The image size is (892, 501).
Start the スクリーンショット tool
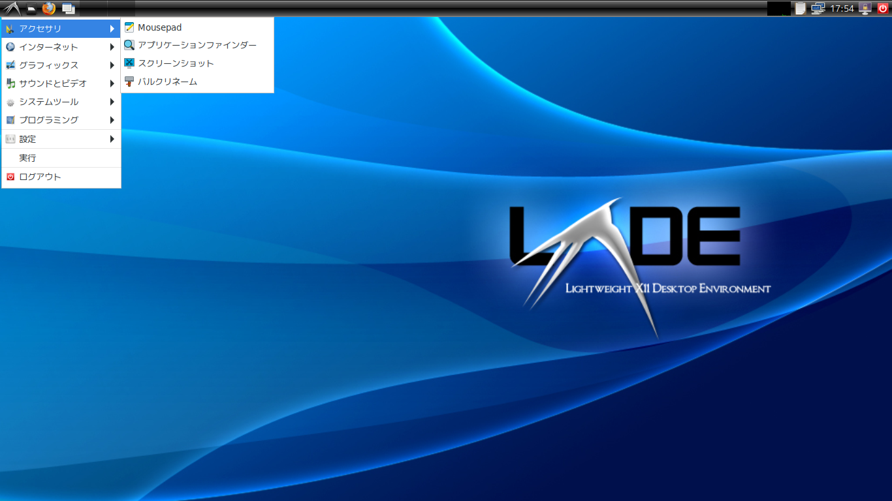point(197,63)
